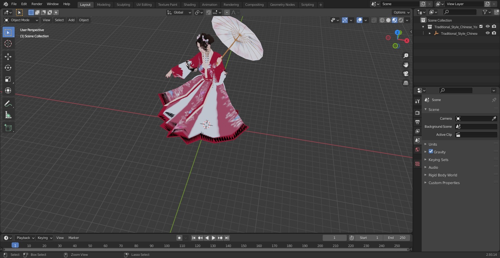Toggle snapping magnet in the viewport header
The width and height of the screenshot is (500, 258).
tap(209, 12)
